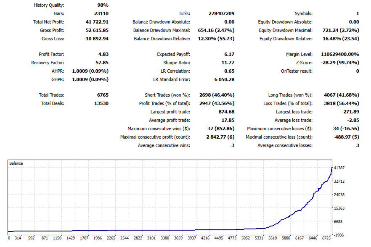Image resolution: width=371 pixels, height=247 pixels.
Task: Click the Balance label in chart
Action: click(x=16, y=163)
